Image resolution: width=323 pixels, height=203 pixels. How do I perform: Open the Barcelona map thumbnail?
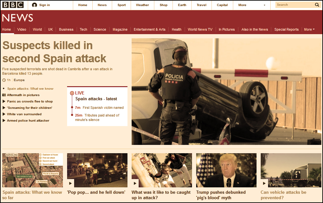(33, 170)
